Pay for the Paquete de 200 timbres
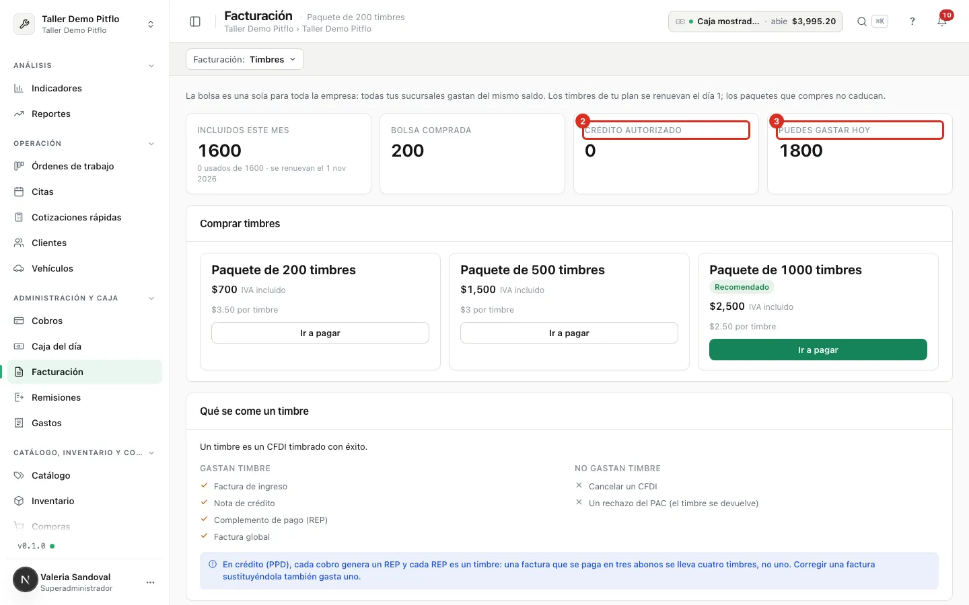969x605 pixels. point(320,333)
